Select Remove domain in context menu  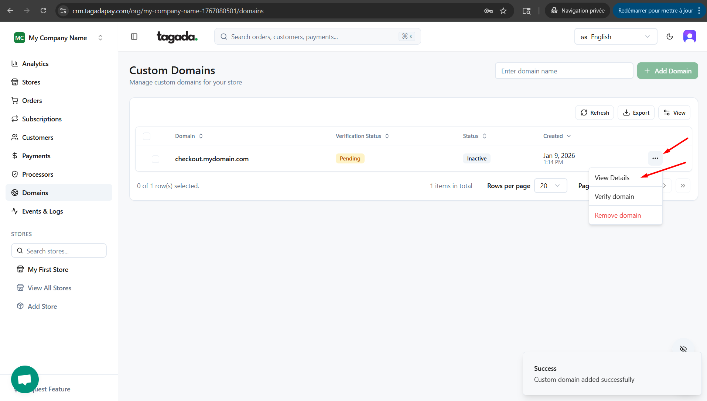[618, 215]
